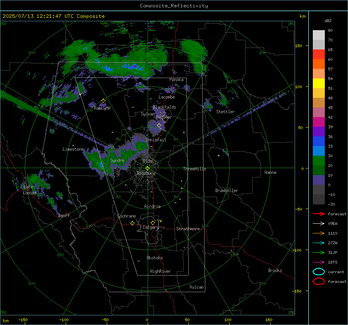Image resolution: width=348 pixels, height=325 pixels.
Task: Click the Stettler city label
Action: pyautogui.click(x=225, y=112)
